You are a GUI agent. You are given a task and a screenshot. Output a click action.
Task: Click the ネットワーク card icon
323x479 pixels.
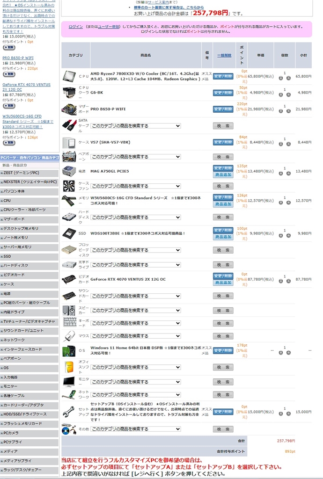point(69,394)
